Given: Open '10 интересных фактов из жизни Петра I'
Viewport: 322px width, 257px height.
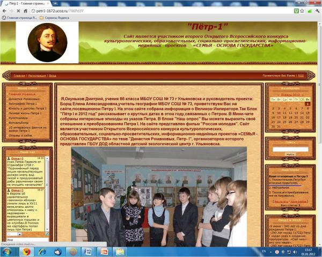Looking at the screenshot, I should 27,129.
